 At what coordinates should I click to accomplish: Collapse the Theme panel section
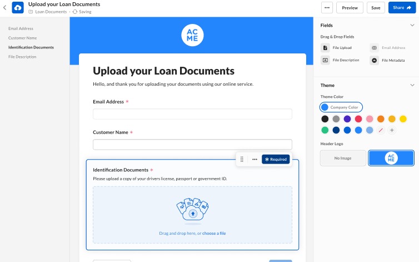pos(412,85)
